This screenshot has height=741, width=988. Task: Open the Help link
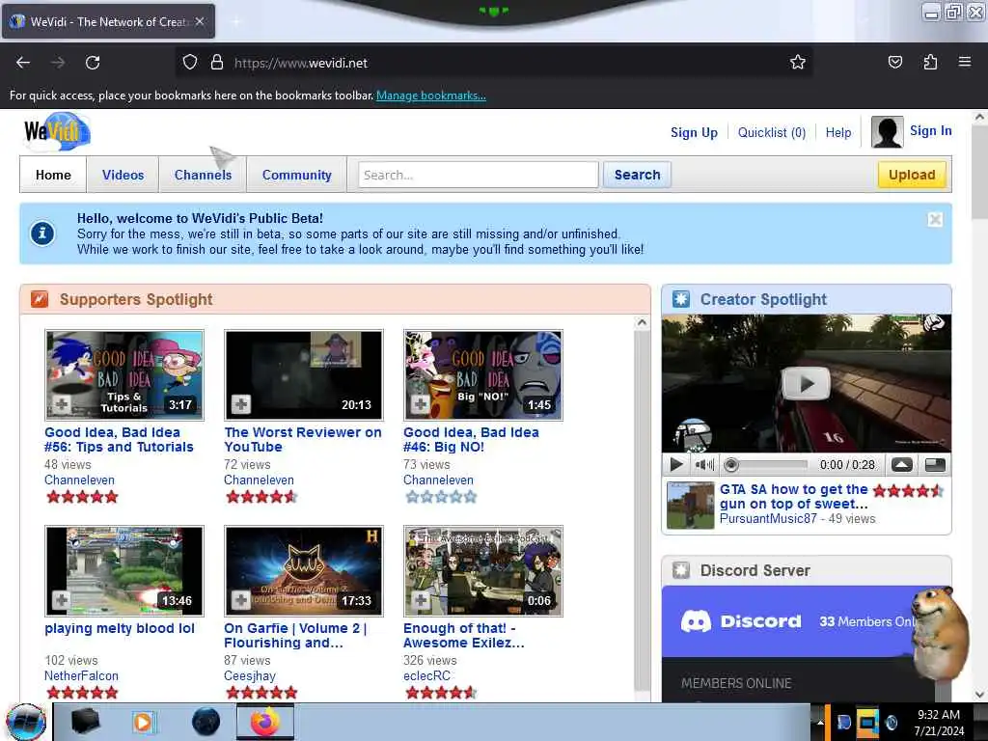pyautogui.click(x=838, y=132)
